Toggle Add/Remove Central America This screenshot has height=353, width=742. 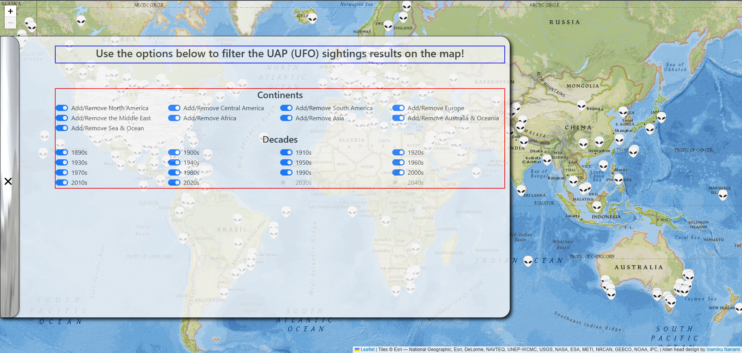[174, 108]
